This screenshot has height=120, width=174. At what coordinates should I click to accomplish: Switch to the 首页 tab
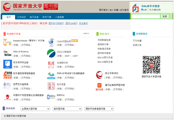click(9, 17)
